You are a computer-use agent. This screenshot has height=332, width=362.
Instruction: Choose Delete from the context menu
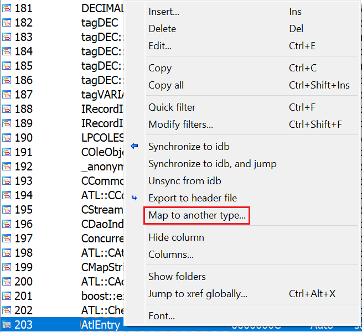(x=162, y=29)
